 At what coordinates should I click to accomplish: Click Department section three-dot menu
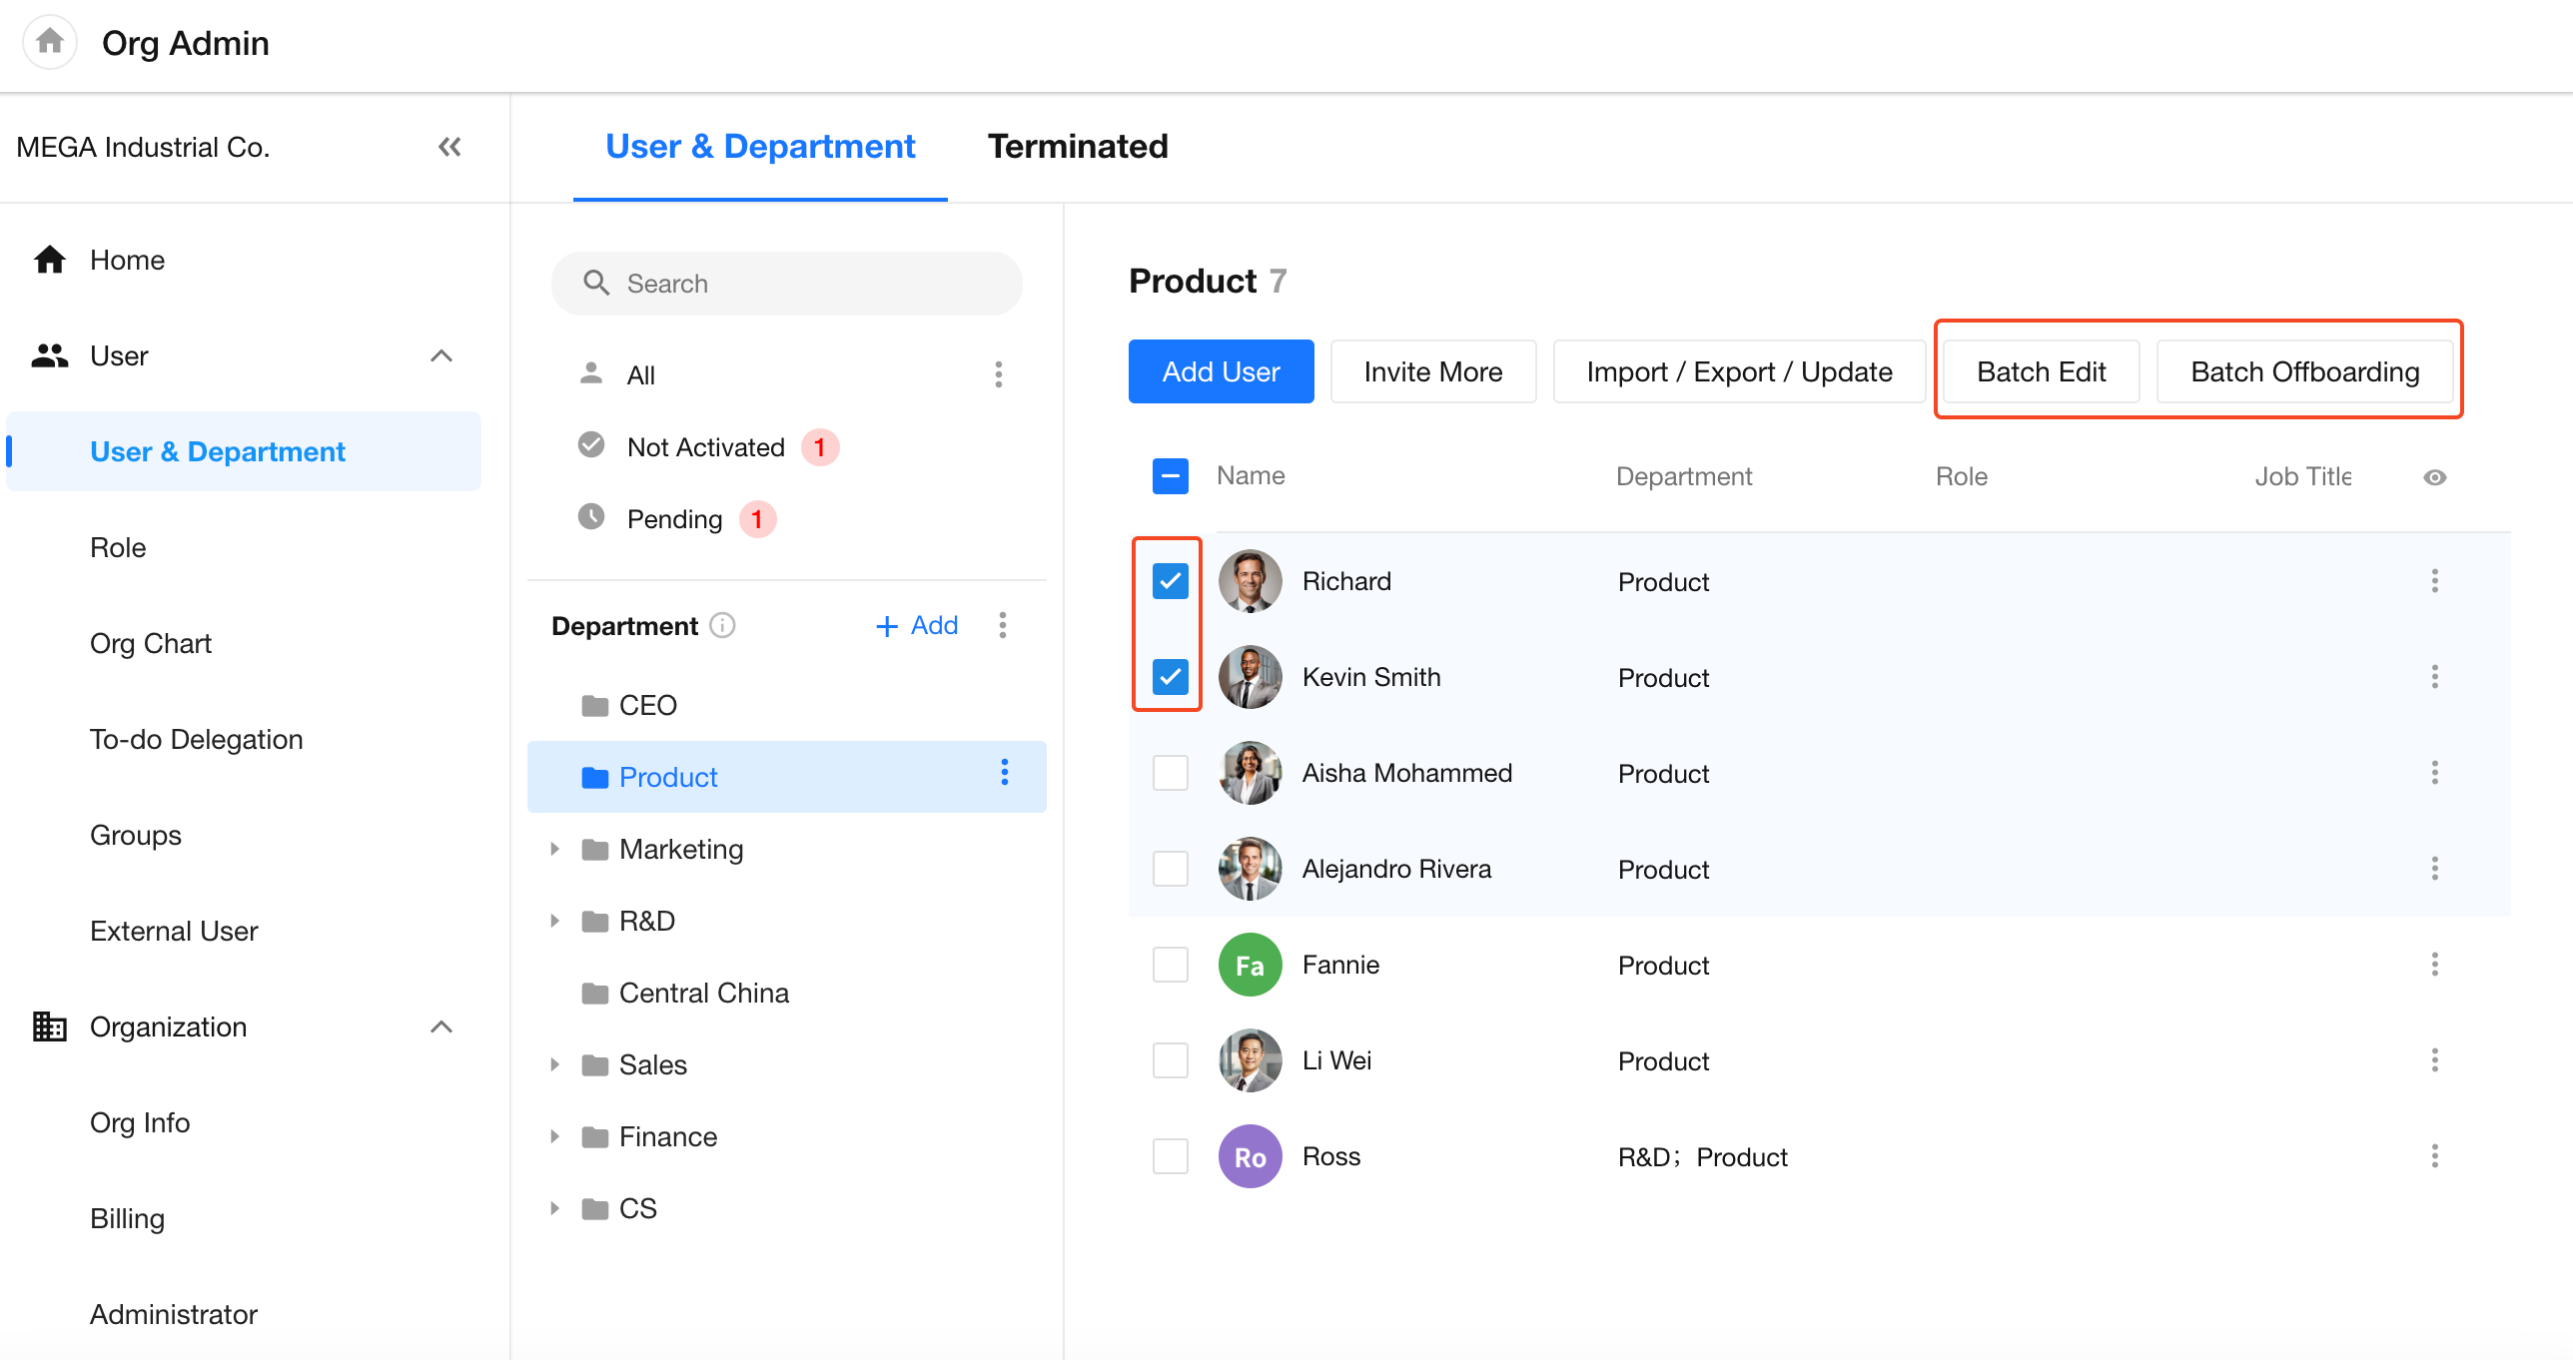(x=1002, y=625)
